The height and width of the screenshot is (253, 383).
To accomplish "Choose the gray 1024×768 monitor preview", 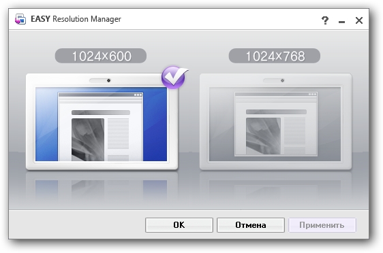I will 275,121.
